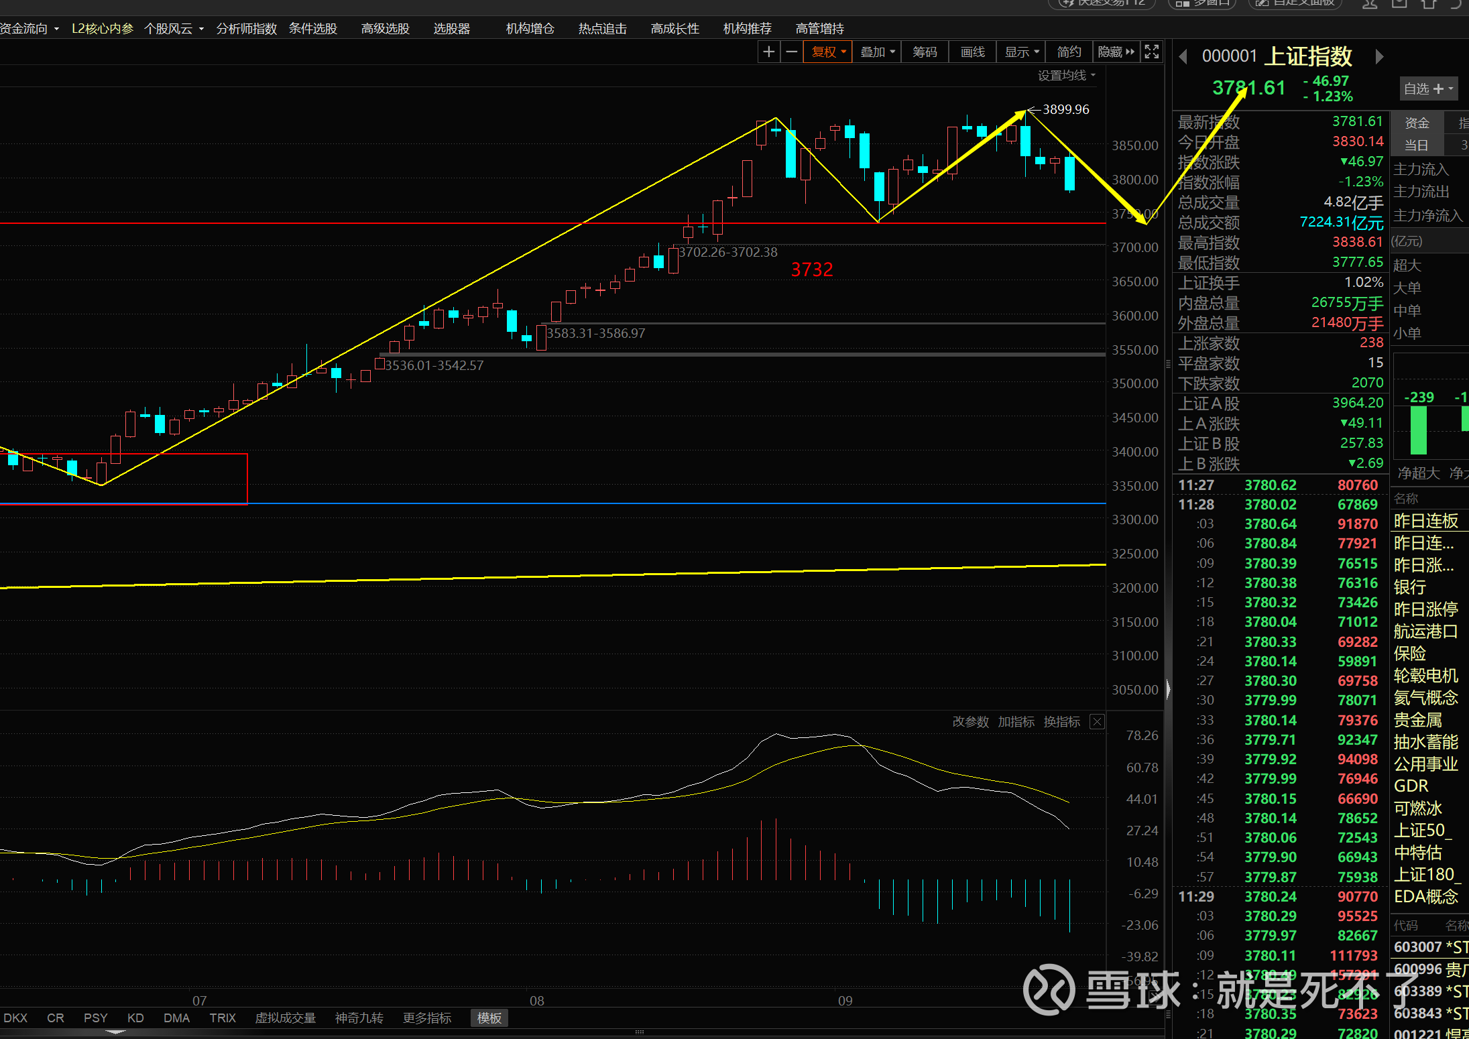The image size is (1469, 1039).
Task: Click 换指标 to change indicator
Action: pyautogui.click(x=1061, y=722)
